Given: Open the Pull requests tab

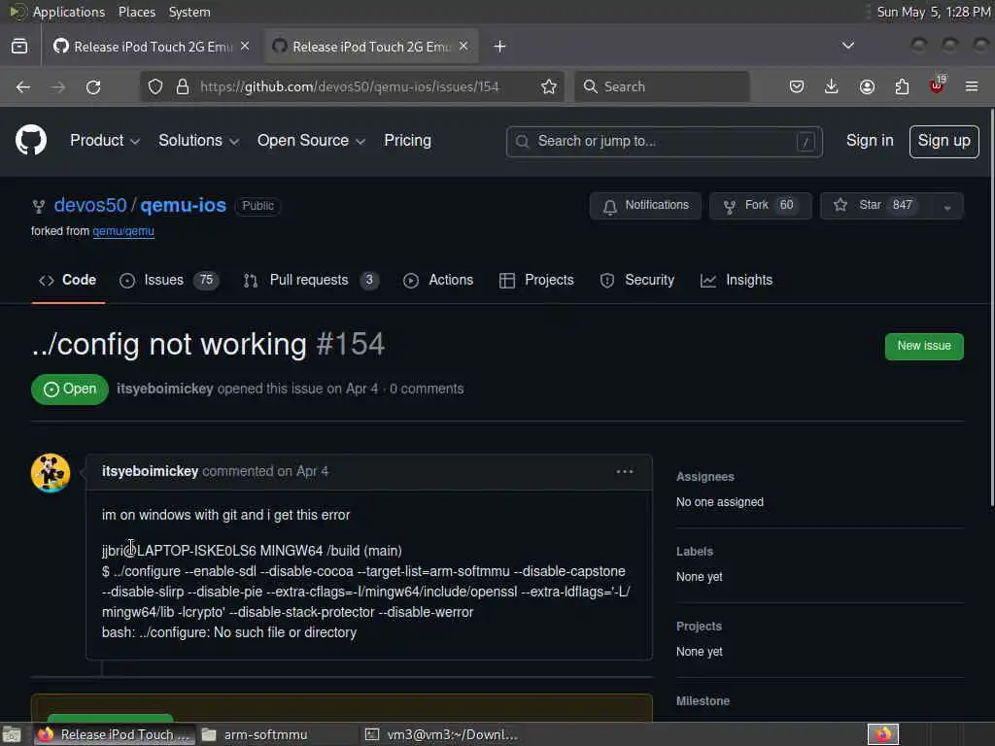Looking at the screenshot, I should tap(311, 281).
